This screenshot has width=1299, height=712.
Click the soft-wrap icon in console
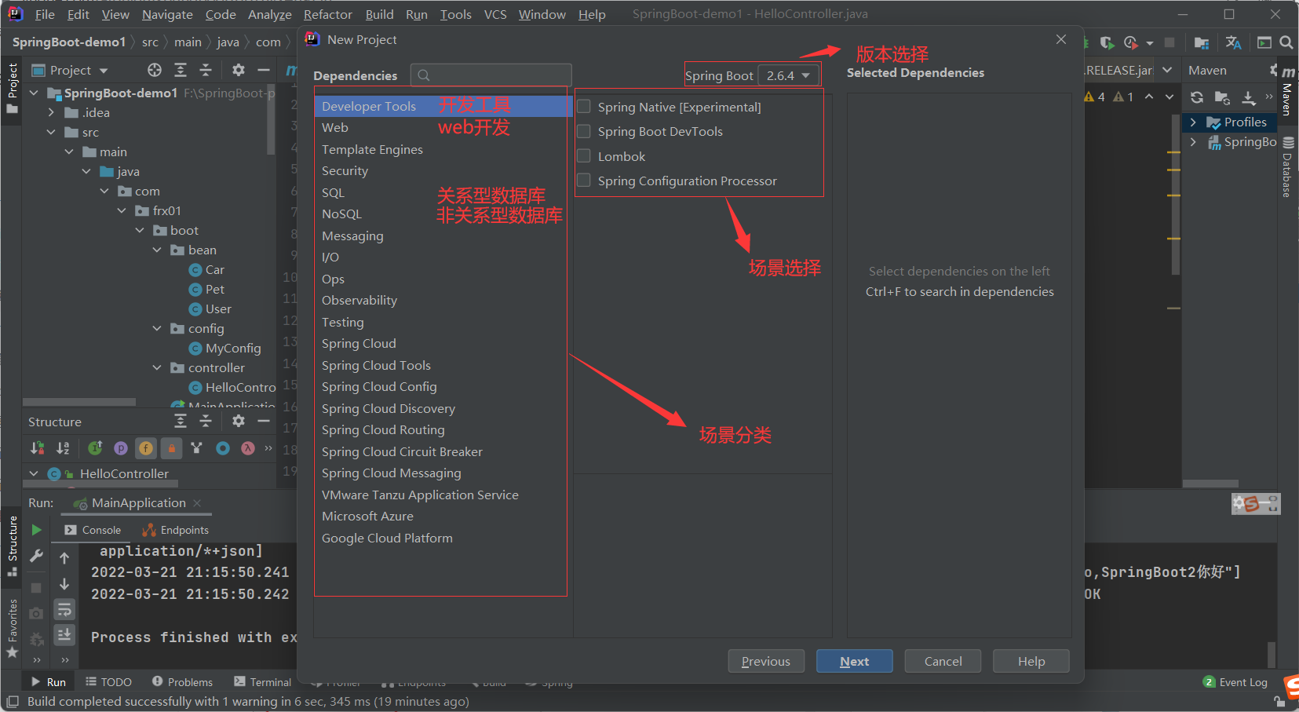[64, 609]
